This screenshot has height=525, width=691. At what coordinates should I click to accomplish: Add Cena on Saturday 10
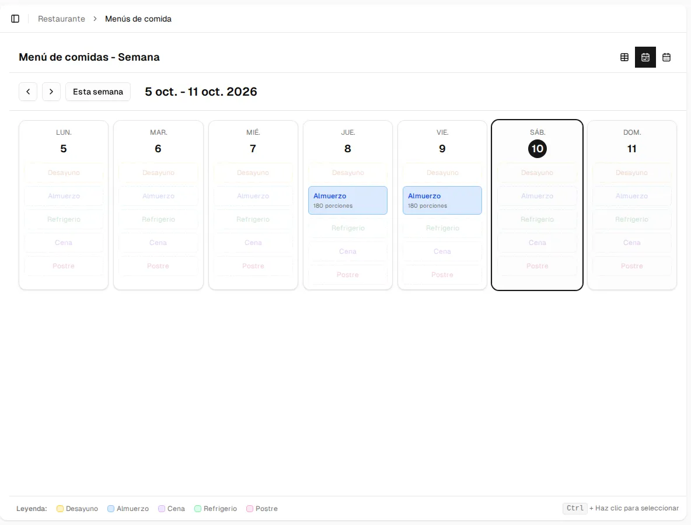[537, 243]
